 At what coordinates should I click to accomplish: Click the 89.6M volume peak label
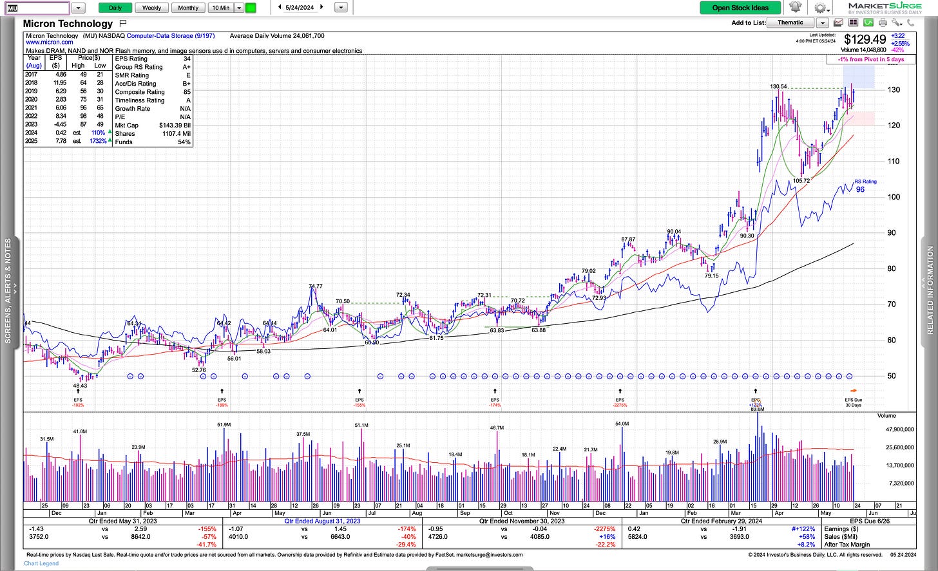pyautogui.click(x=757, y=409)
